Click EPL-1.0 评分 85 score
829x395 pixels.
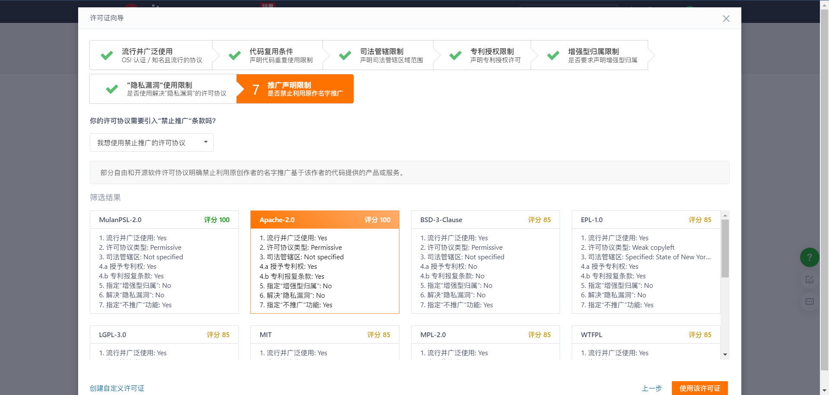point(700,220)
